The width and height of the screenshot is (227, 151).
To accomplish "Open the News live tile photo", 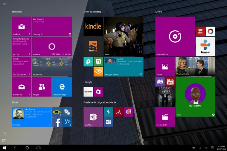I will click(x=123, y=36).
